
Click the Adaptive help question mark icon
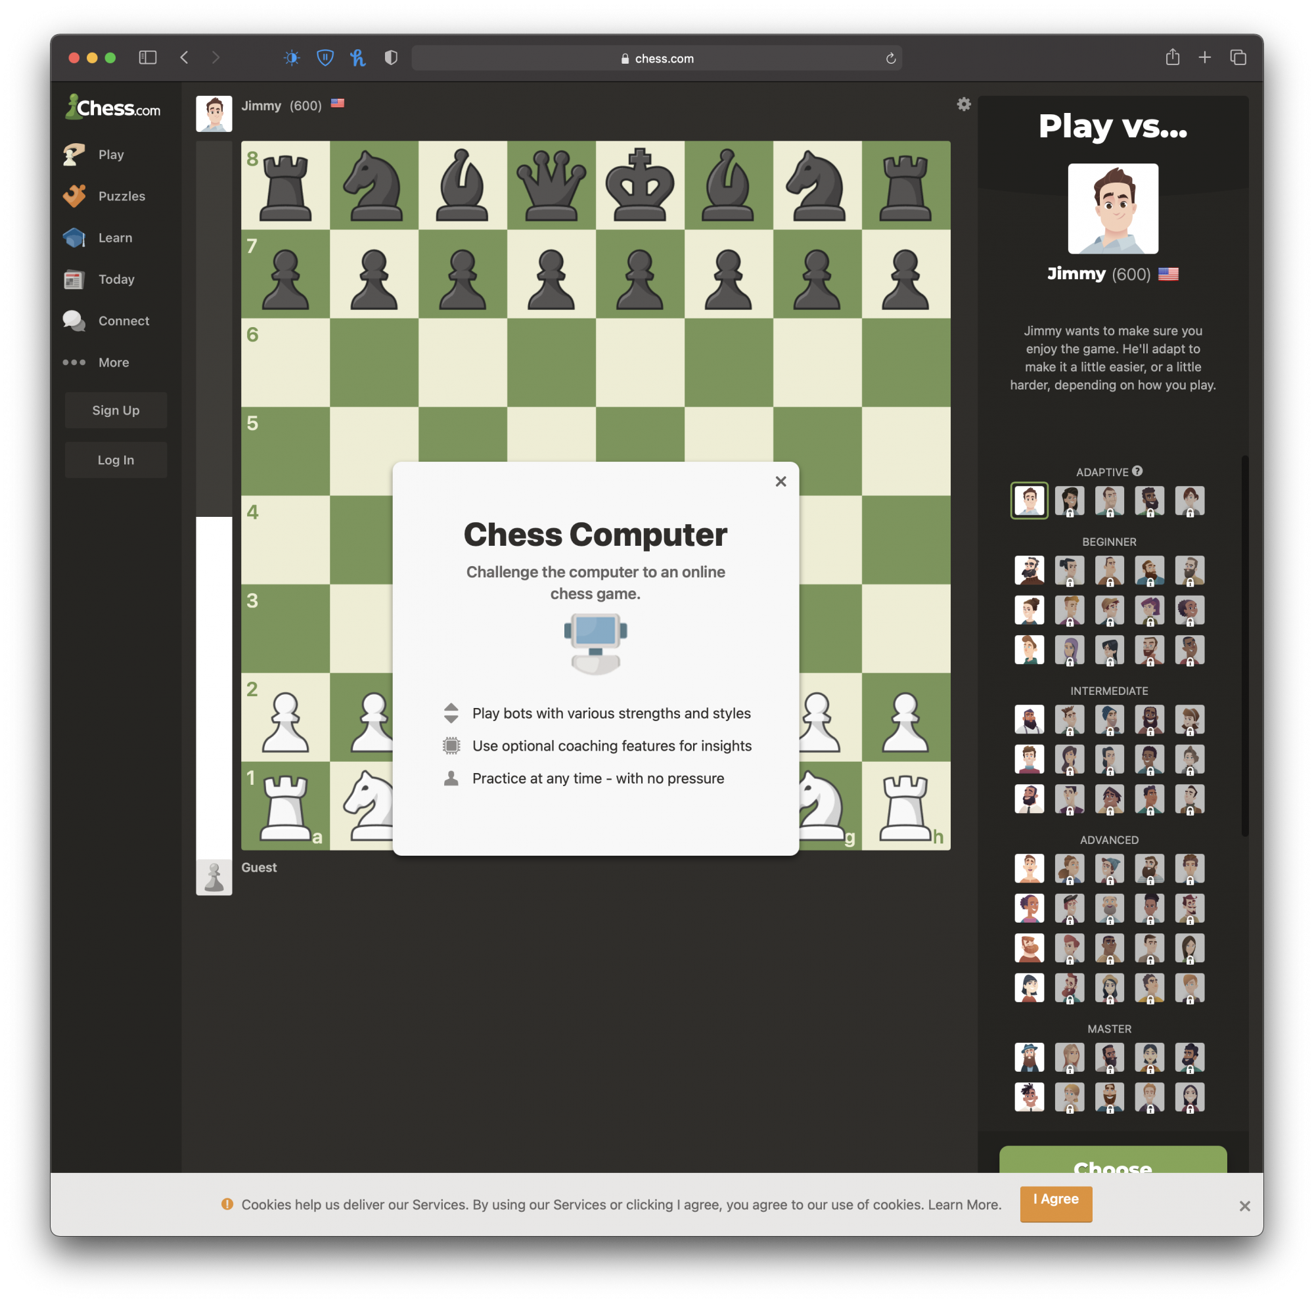(x=1137, y=471)
